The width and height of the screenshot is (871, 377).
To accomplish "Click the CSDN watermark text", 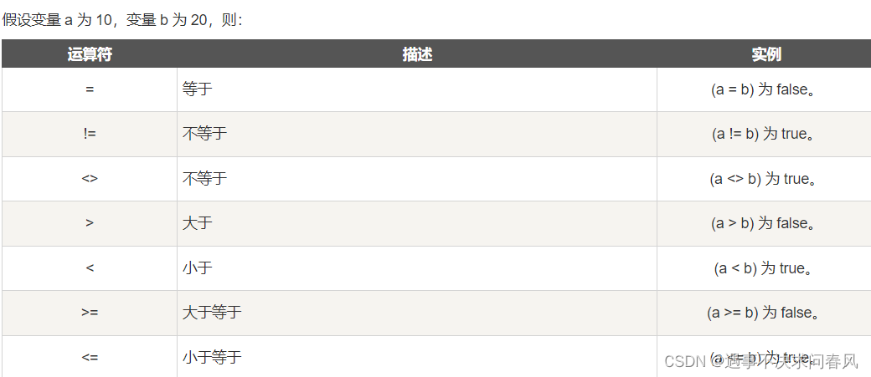I will click(761, 361).
